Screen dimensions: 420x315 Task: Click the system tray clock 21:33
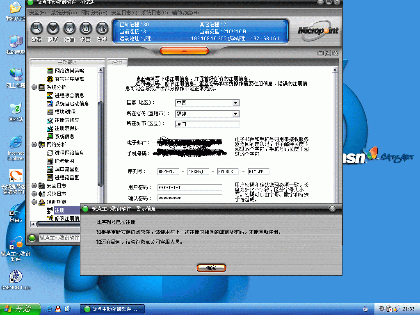409,309
